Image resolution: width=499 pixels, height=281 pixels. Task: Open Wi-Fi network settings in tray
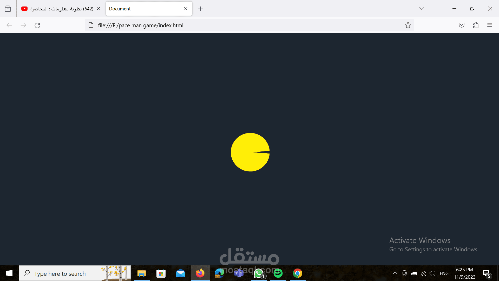coord(423,273)
